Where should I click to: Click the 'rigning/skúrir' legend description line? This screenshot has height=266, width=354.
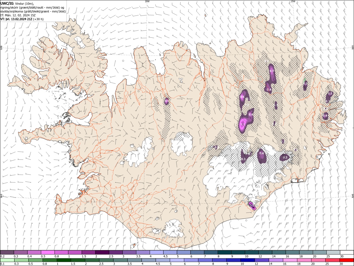point(32,7)
